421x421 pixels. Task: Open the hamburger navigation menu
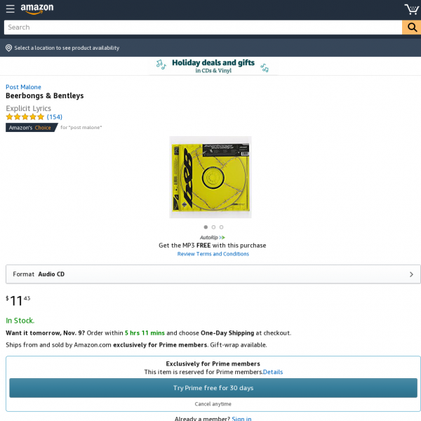click(10, 8)
